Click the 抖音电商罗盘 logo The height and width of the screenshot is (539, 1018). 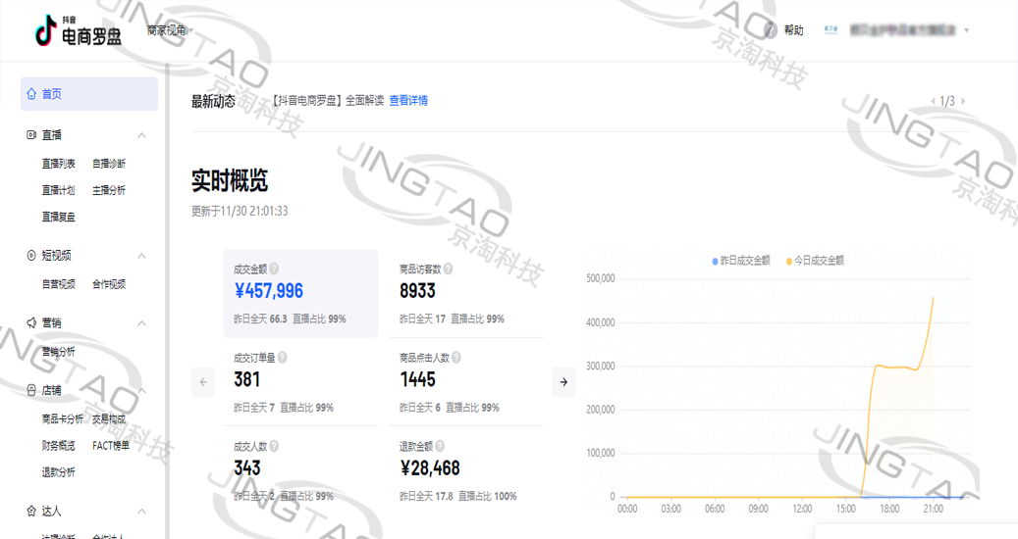79,31
